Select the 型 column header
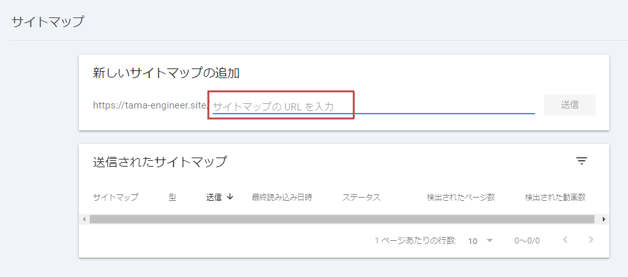The width and height of the screenshot is (628, 277). (x=173, y=198)
